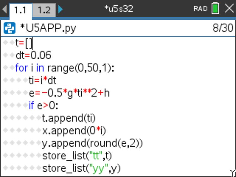Click the 8/30 line counter
The image size is (236, 177).
tap(223, 29)
